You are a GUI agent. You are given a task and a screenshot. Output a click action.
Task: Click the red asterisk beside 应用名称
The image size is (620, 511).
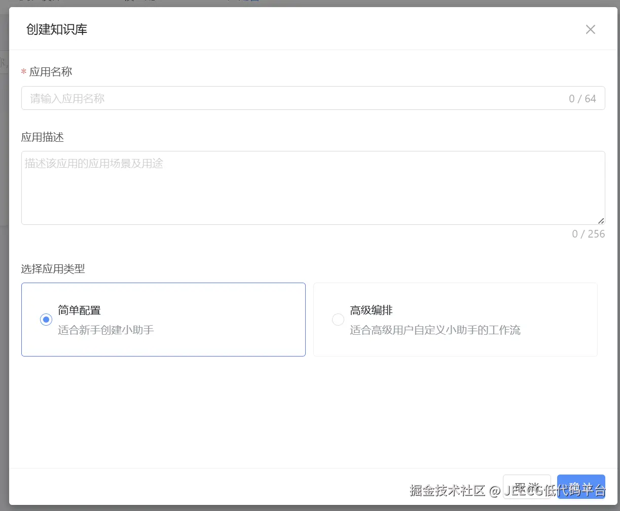23,72
